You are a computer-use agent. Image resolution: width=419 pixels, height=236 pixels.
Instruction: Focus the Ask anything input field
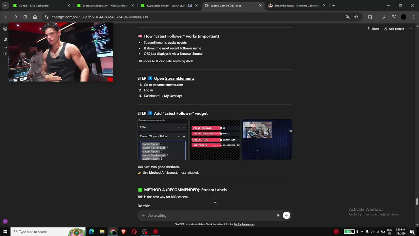point(211,215)
